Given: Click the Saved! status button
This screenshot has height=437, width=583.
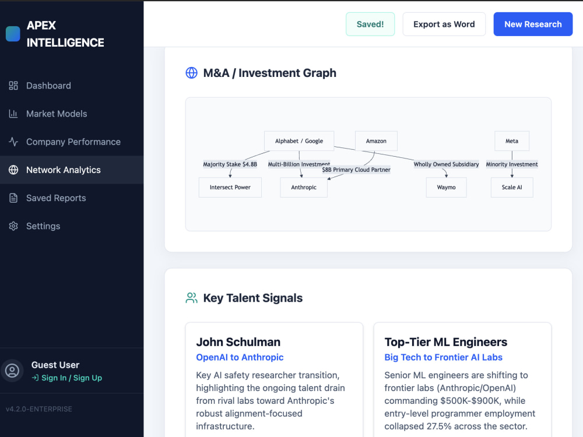Looking at the screenshot, I should 370,24.
